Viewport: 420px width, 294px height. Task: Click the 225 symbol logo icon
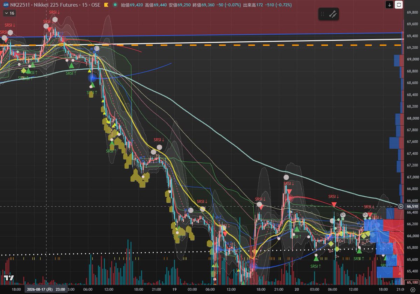coord(6,5)
